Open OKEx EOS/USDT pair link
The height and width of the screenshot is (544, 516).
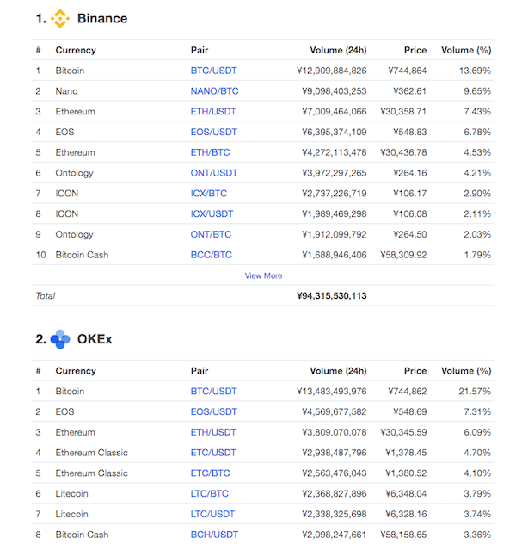pos(214,411)
